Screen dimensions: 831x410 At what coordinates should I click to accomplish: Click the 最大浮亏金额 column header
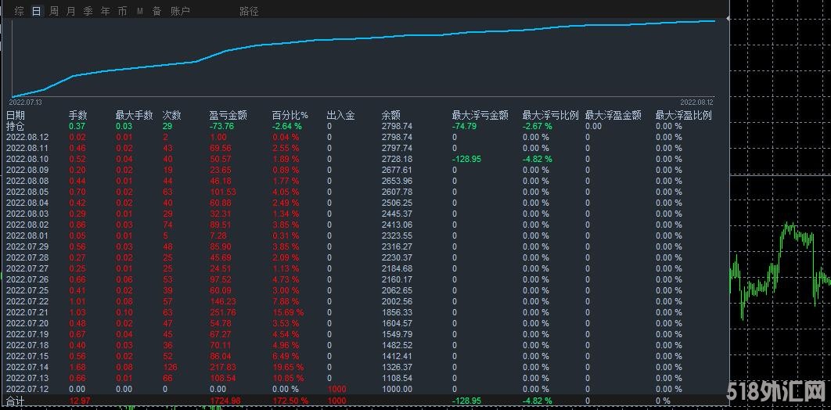tap(480, 115)
